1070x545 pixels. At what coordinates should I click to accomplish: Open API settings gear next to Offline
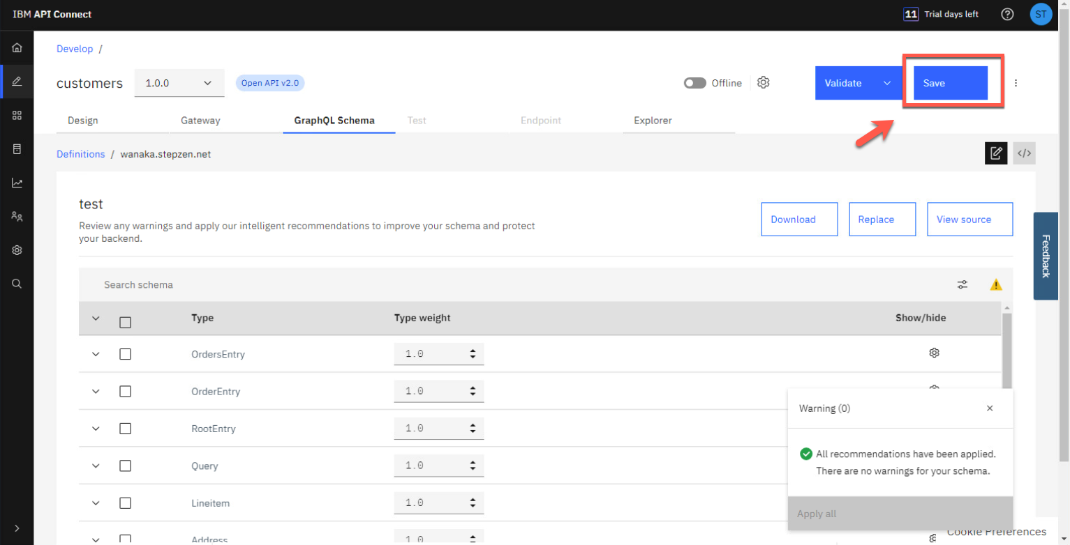pos(764,82)
